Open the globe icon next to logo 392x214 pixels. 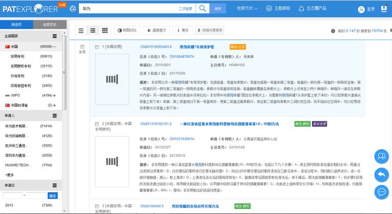click(73, 9)
